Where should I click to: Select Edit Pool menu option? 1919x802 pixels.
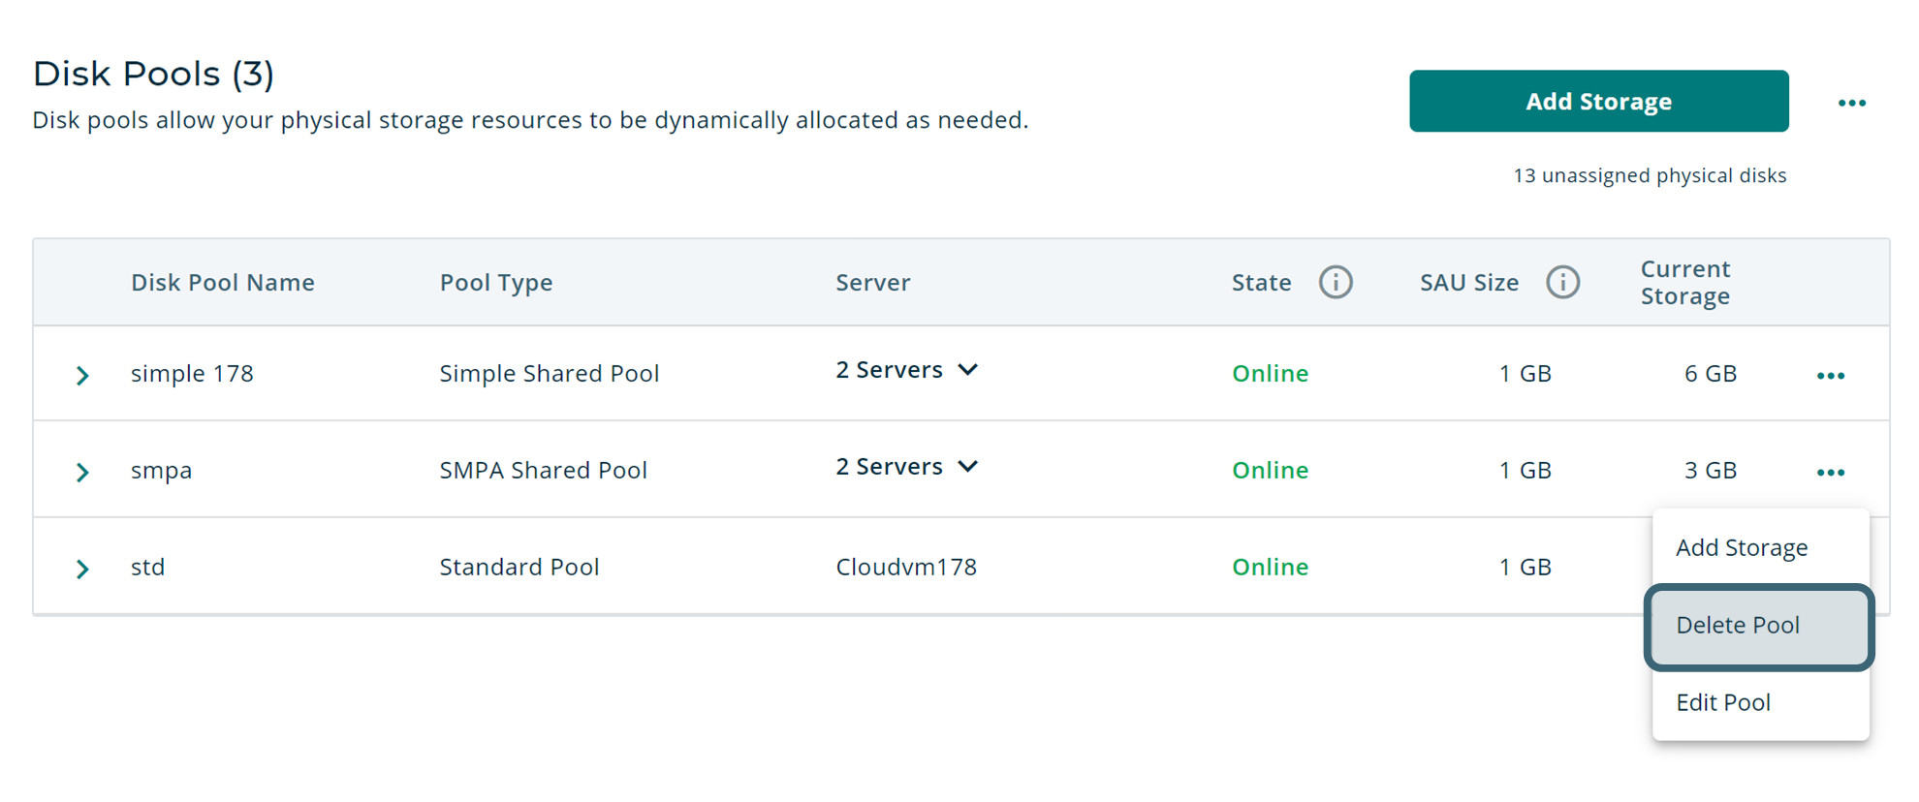pos(1760,702)
